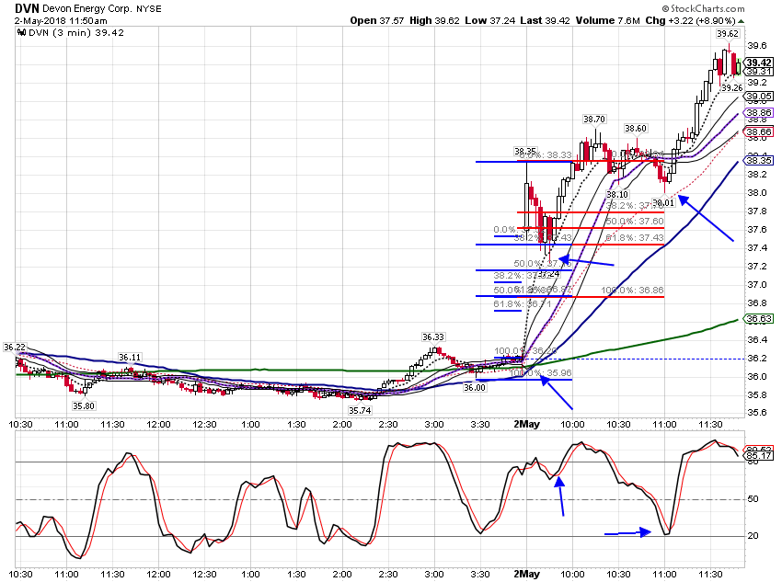
Task: Click the 85.17 stochastic value tag
Action: click(x=759, y=455)
